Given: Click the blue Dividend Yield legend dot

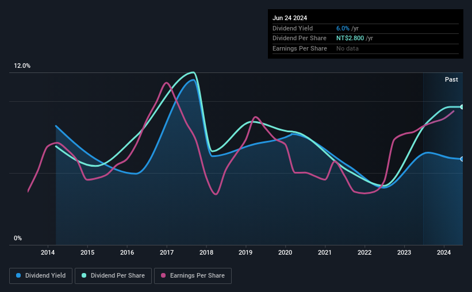Looking at the screenshot, I should 18,275.
